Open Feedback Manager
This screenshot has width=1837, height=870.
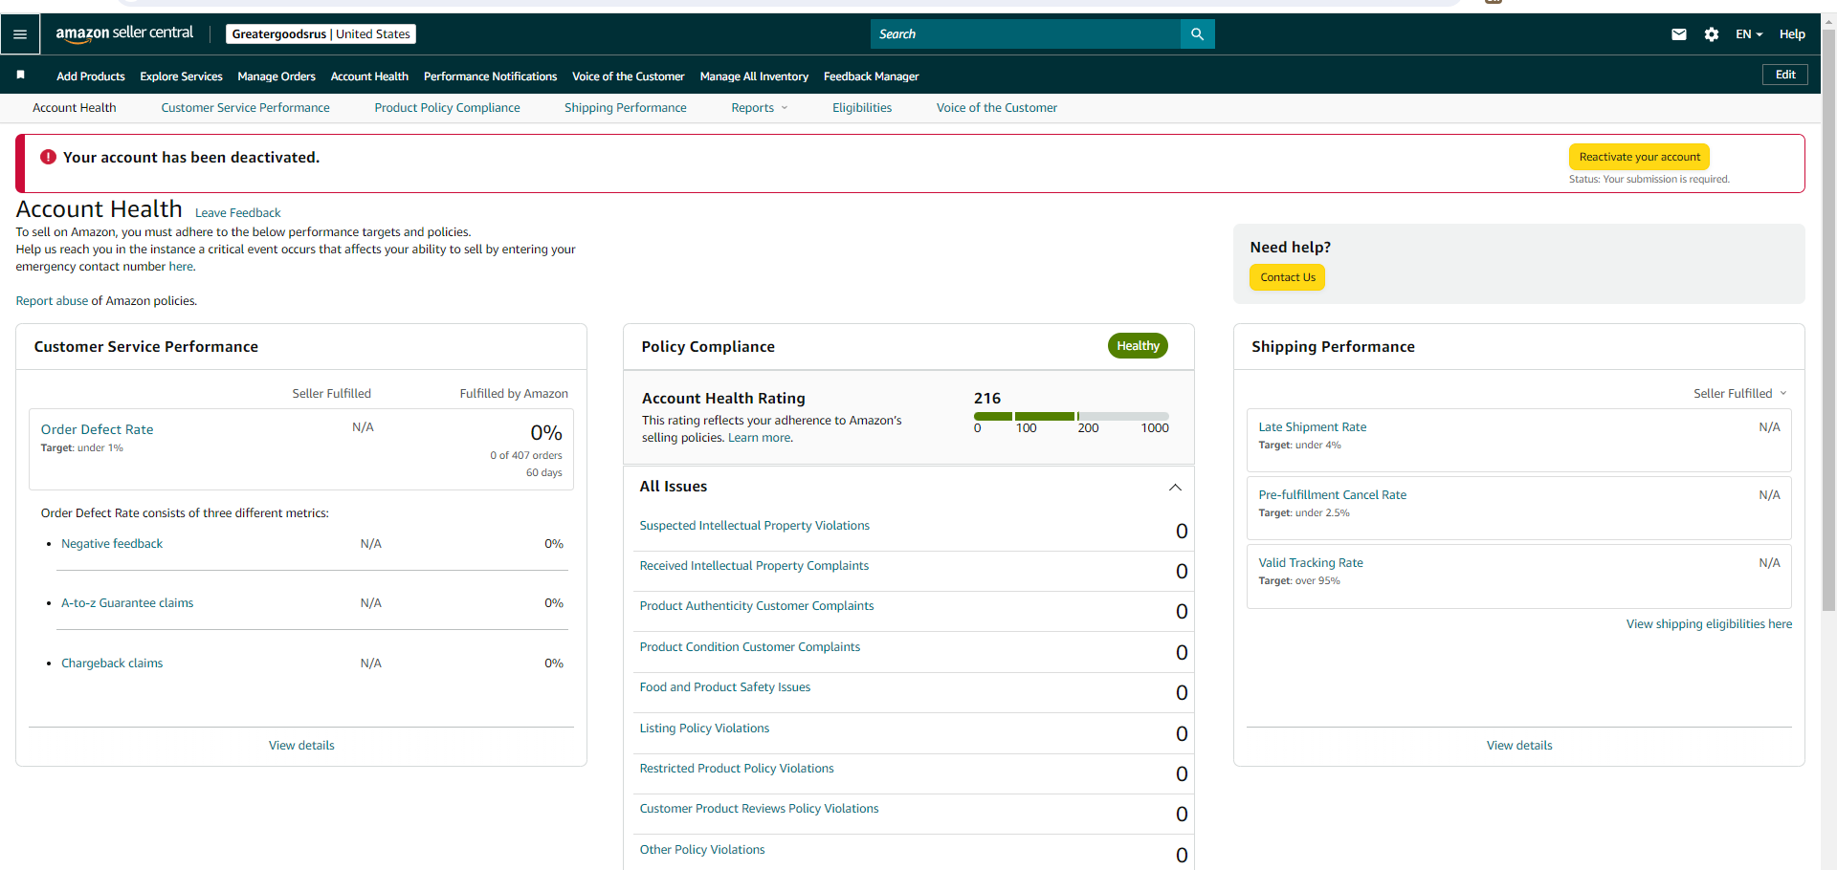pos(871,76)
